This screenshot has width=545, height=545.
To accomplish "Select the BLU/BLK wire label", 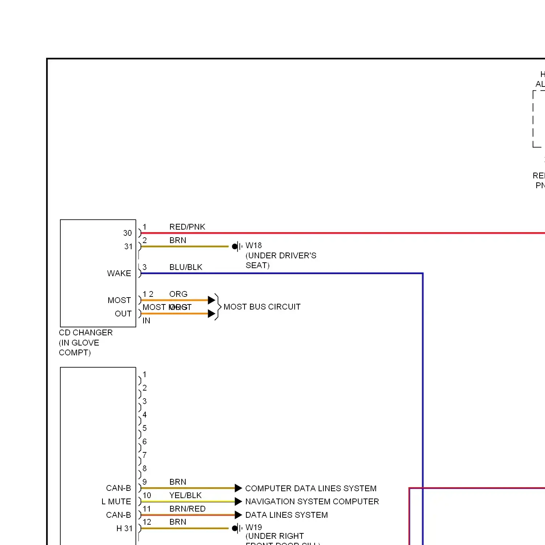I will click(186, 267).
